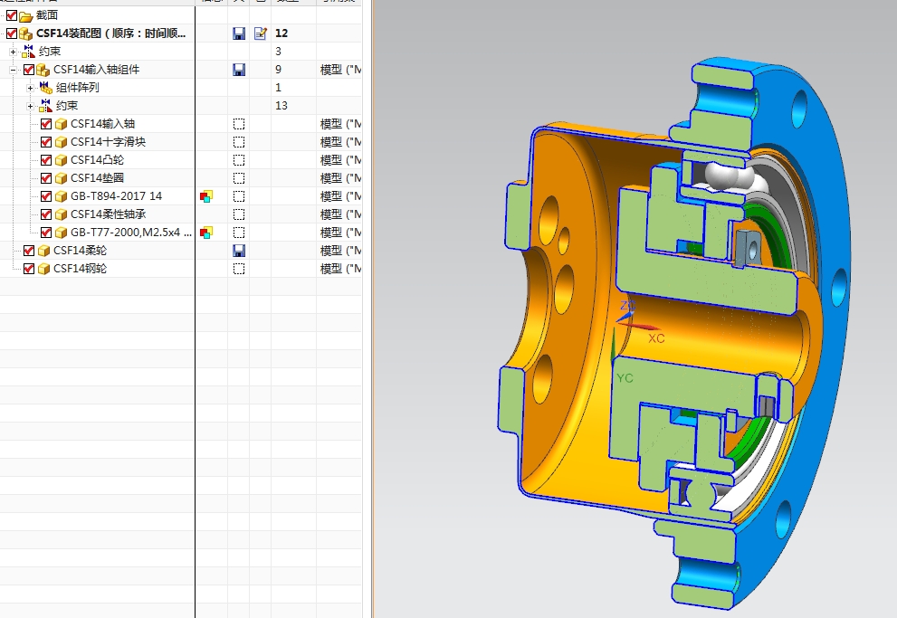Click the CSF14钢轮 part cube icon

(44, 269)
